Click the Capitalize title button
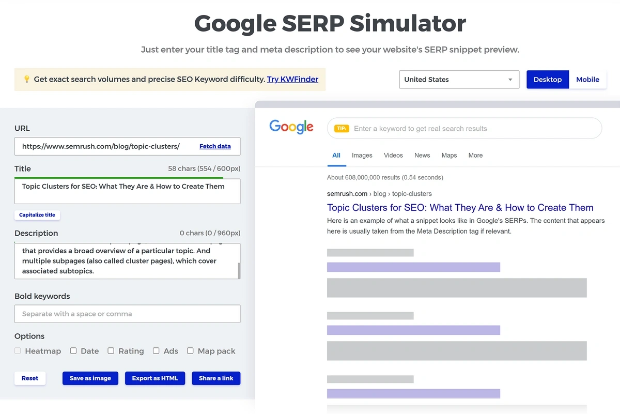The height and width of the screenshot is (414, 620). point(37,214)
